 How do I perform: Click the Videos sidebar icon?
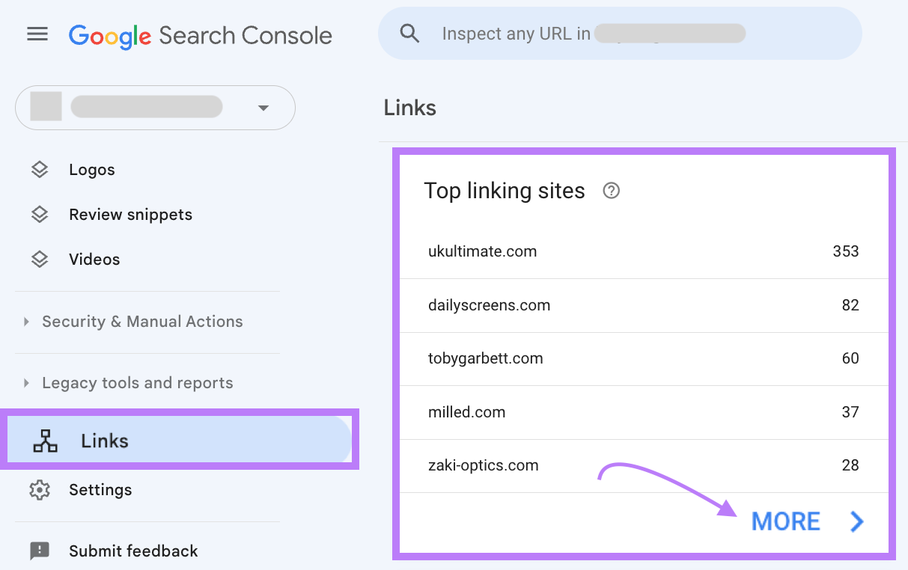point(39,259)
